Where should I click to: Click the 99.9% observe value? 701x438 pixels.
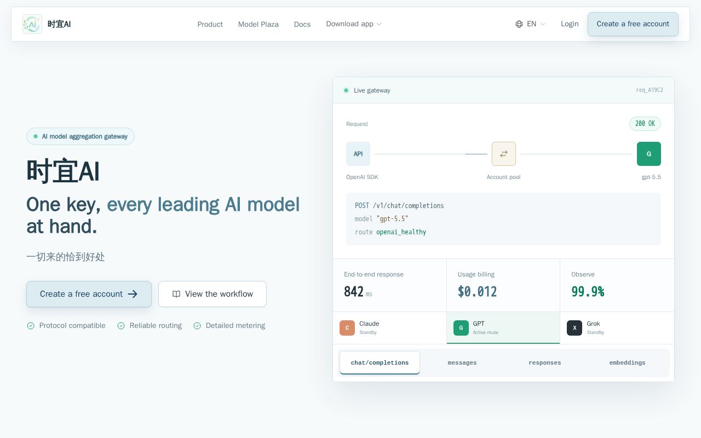(588, 292)
